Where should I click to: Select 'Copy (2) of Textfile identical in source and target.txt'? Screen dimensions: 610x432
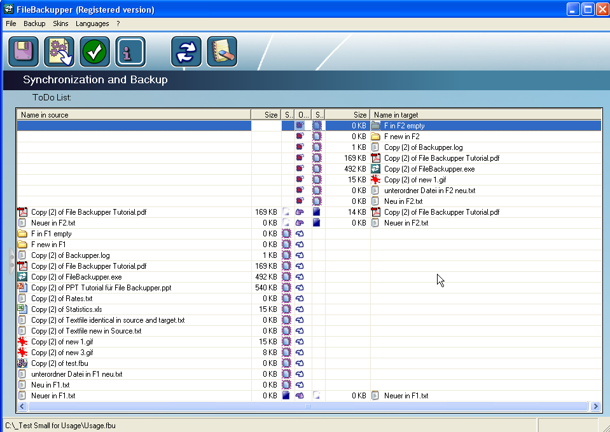[107, 320]
